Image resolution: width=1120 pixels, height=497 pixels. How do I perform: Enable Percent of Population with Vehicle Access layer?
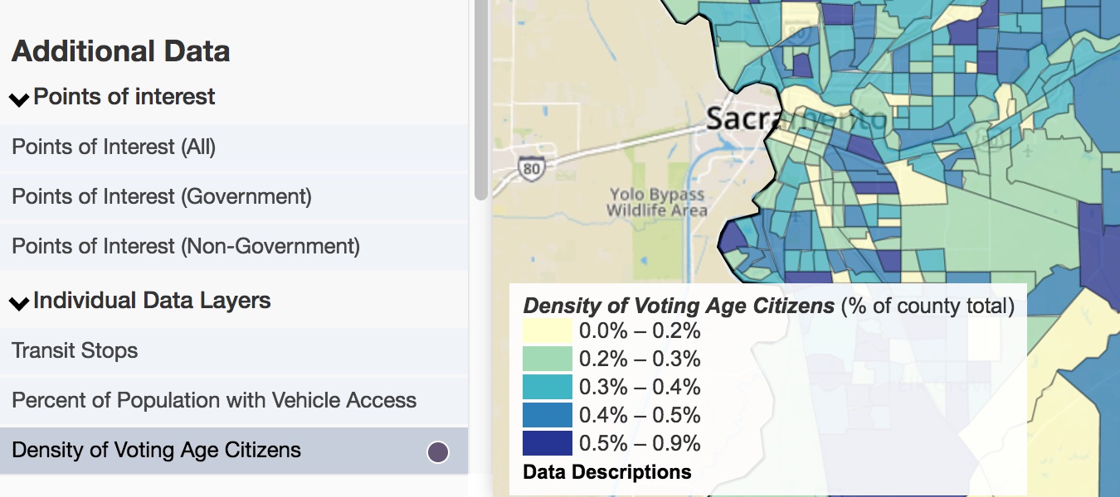click(213, 400)
